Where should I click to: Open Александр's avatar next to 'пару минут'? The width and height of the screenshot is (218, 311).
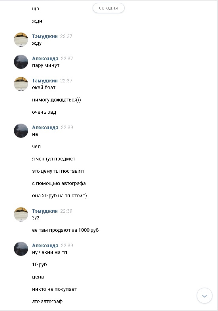pyautogui.click(x=21, y=62)
